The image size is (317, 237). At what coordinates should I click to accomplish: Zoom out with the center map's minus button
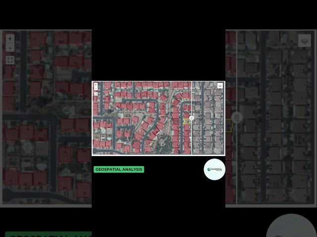coord(96,88)
